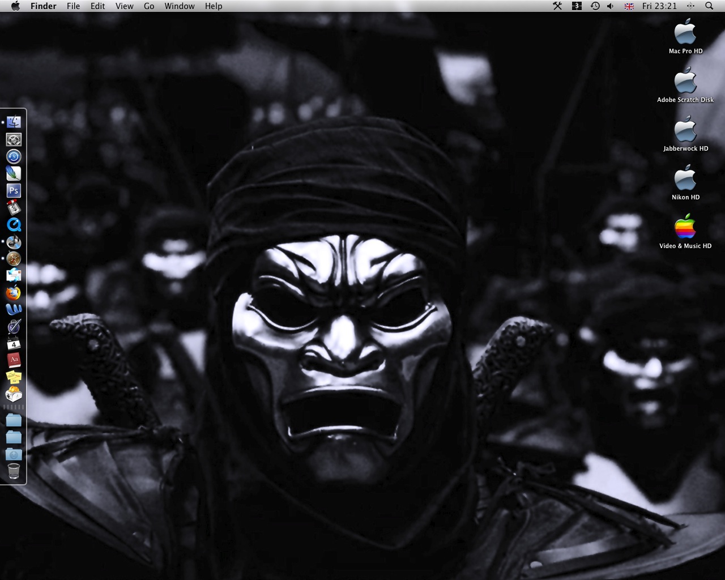The image size is (725, 580).
Task: Open the second plain folder in dock
Action: pyautogui.click(x=14, y=437)
